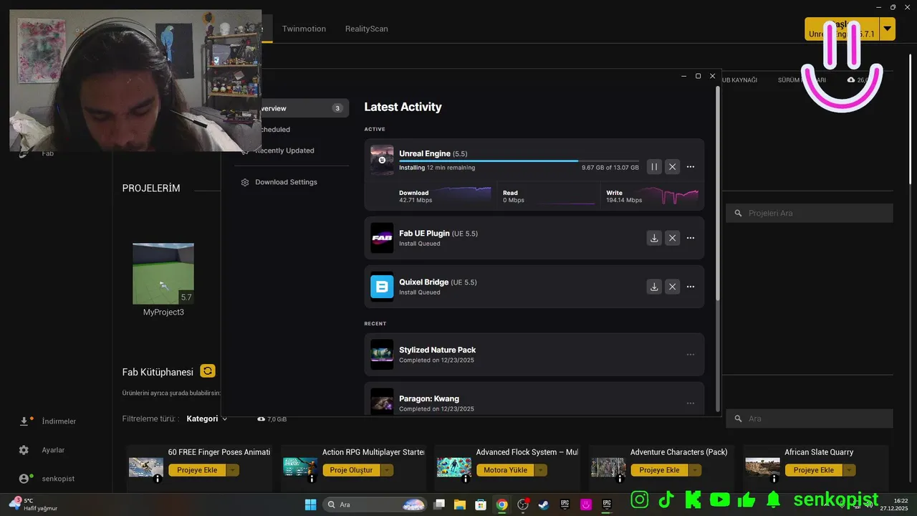Viewport: 917px width, 516px height.
Task: Click the downloads window vertical scrollbar
Action: coord(718,193)
